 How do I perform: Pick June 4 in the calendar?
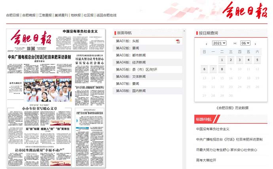click(248, 60)
